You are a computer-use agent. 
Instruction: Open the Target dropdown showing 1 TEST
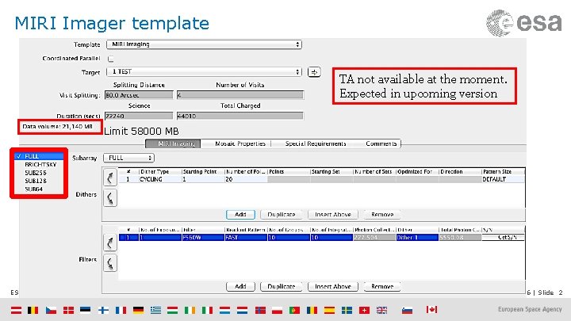pos(204,71)
